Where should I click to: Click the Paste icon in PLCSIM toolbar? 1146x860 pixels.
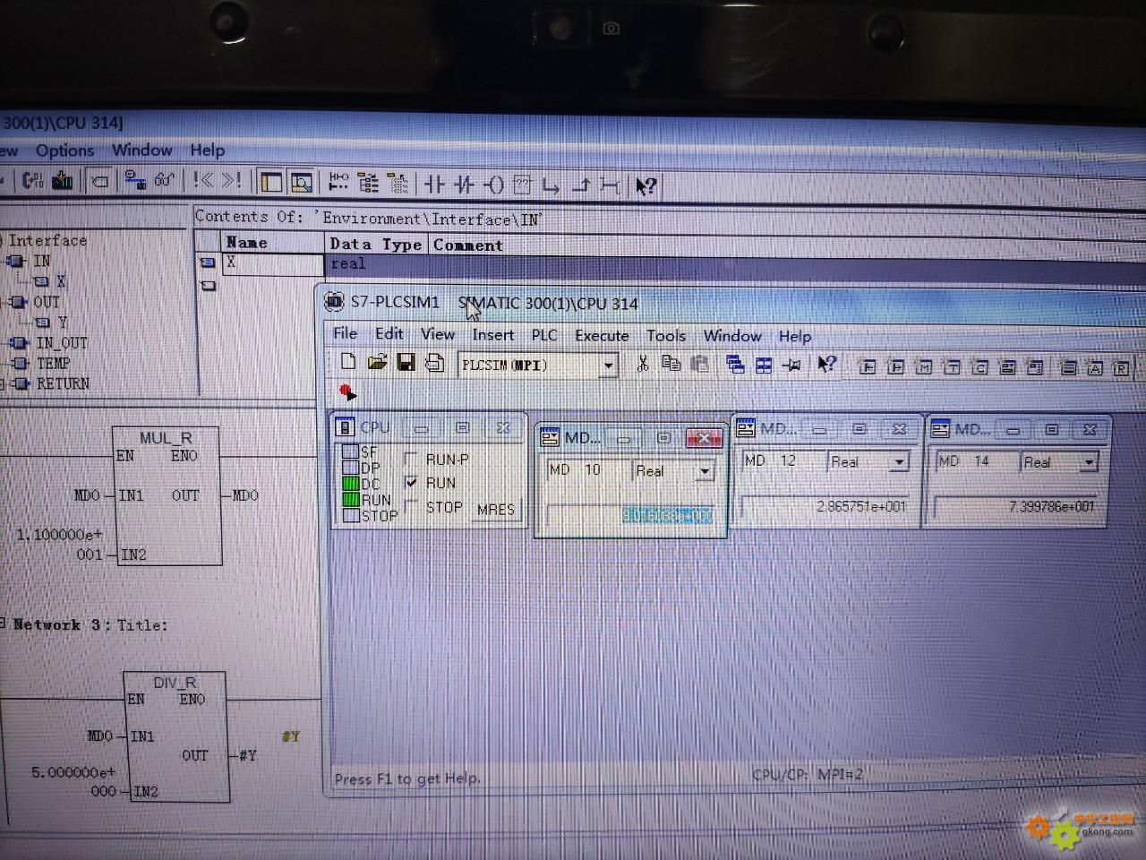(x=700, y=363)
